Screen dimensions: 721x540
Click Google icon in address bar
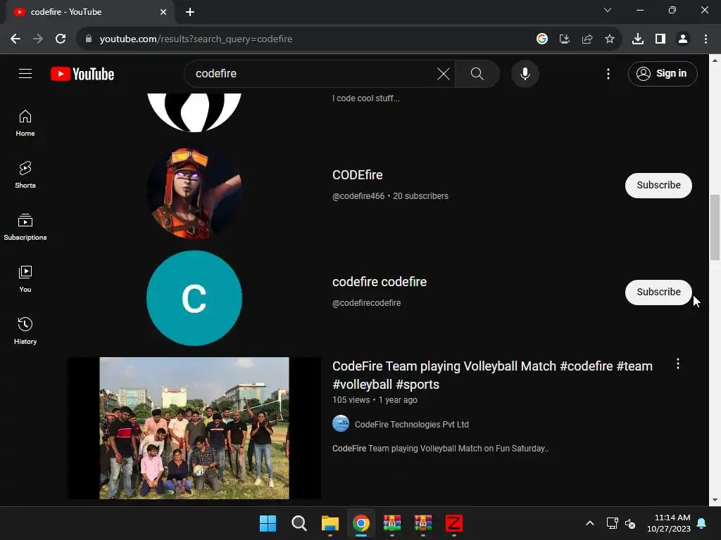[x=541, y=39]
